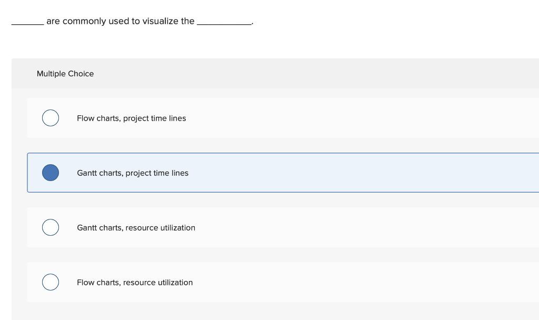539x320 pixels.
Task: Click the 'Multiple Choice' heading label
Action: coord(65,74)
